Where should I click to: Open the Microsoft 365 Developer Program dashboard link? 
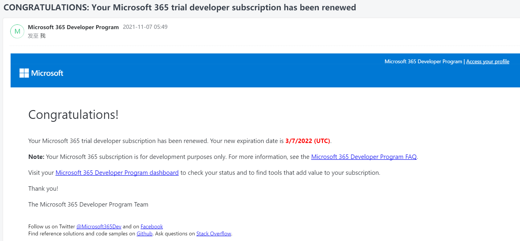[x=117, y=173]
